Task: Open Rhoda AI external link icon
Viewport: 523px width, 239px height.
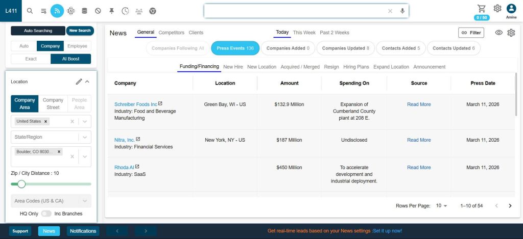Action: 137,167
